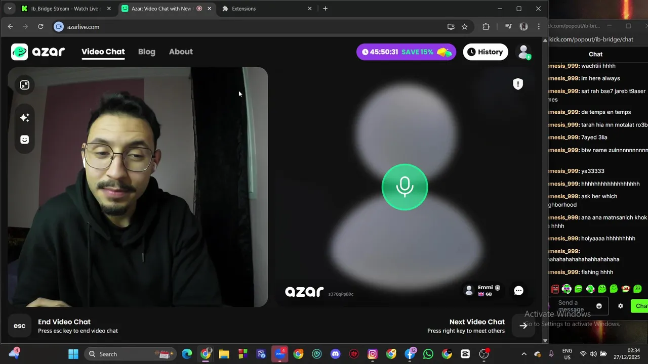Open the tab search dropdown arrow
This screenshot has height=364, width=648.
(9, 9)
